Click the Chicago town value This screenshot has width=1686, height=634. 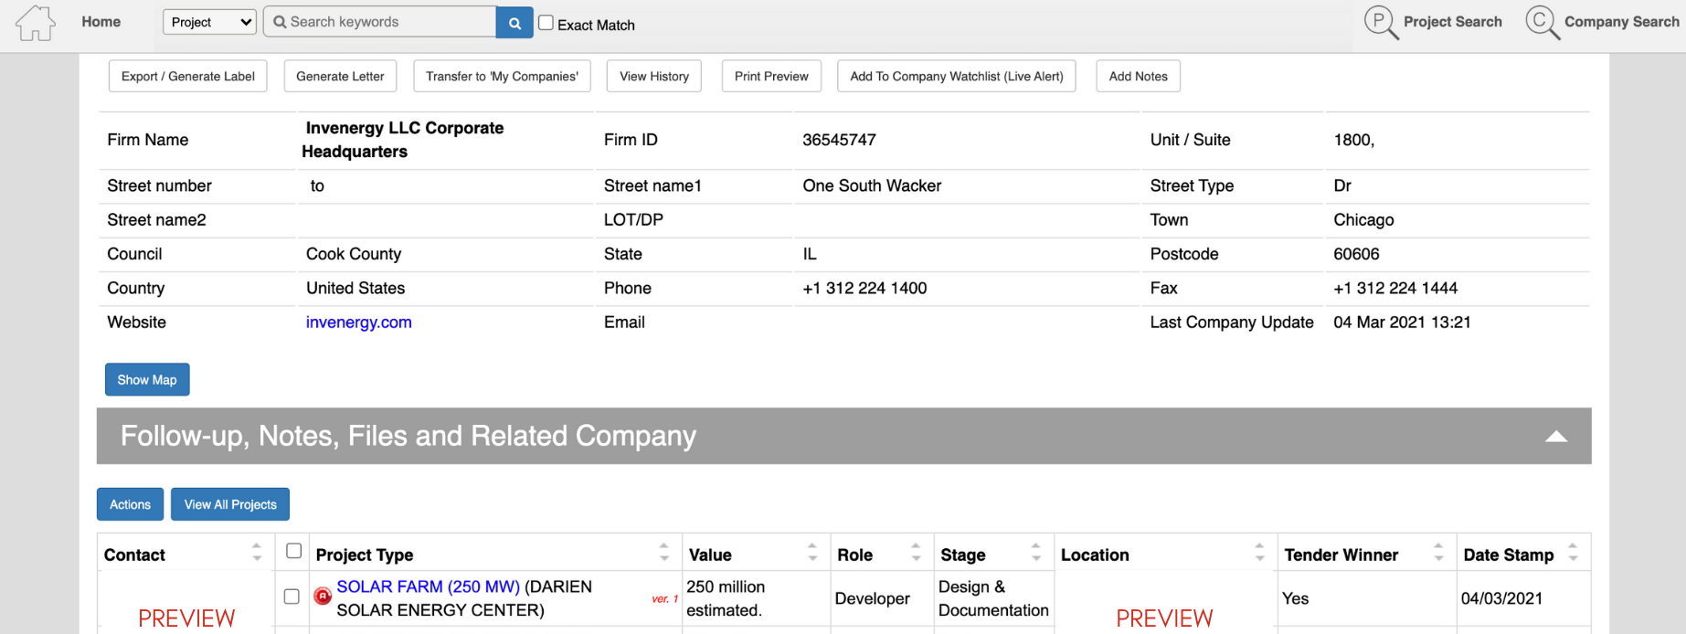tap(1363, 220)
